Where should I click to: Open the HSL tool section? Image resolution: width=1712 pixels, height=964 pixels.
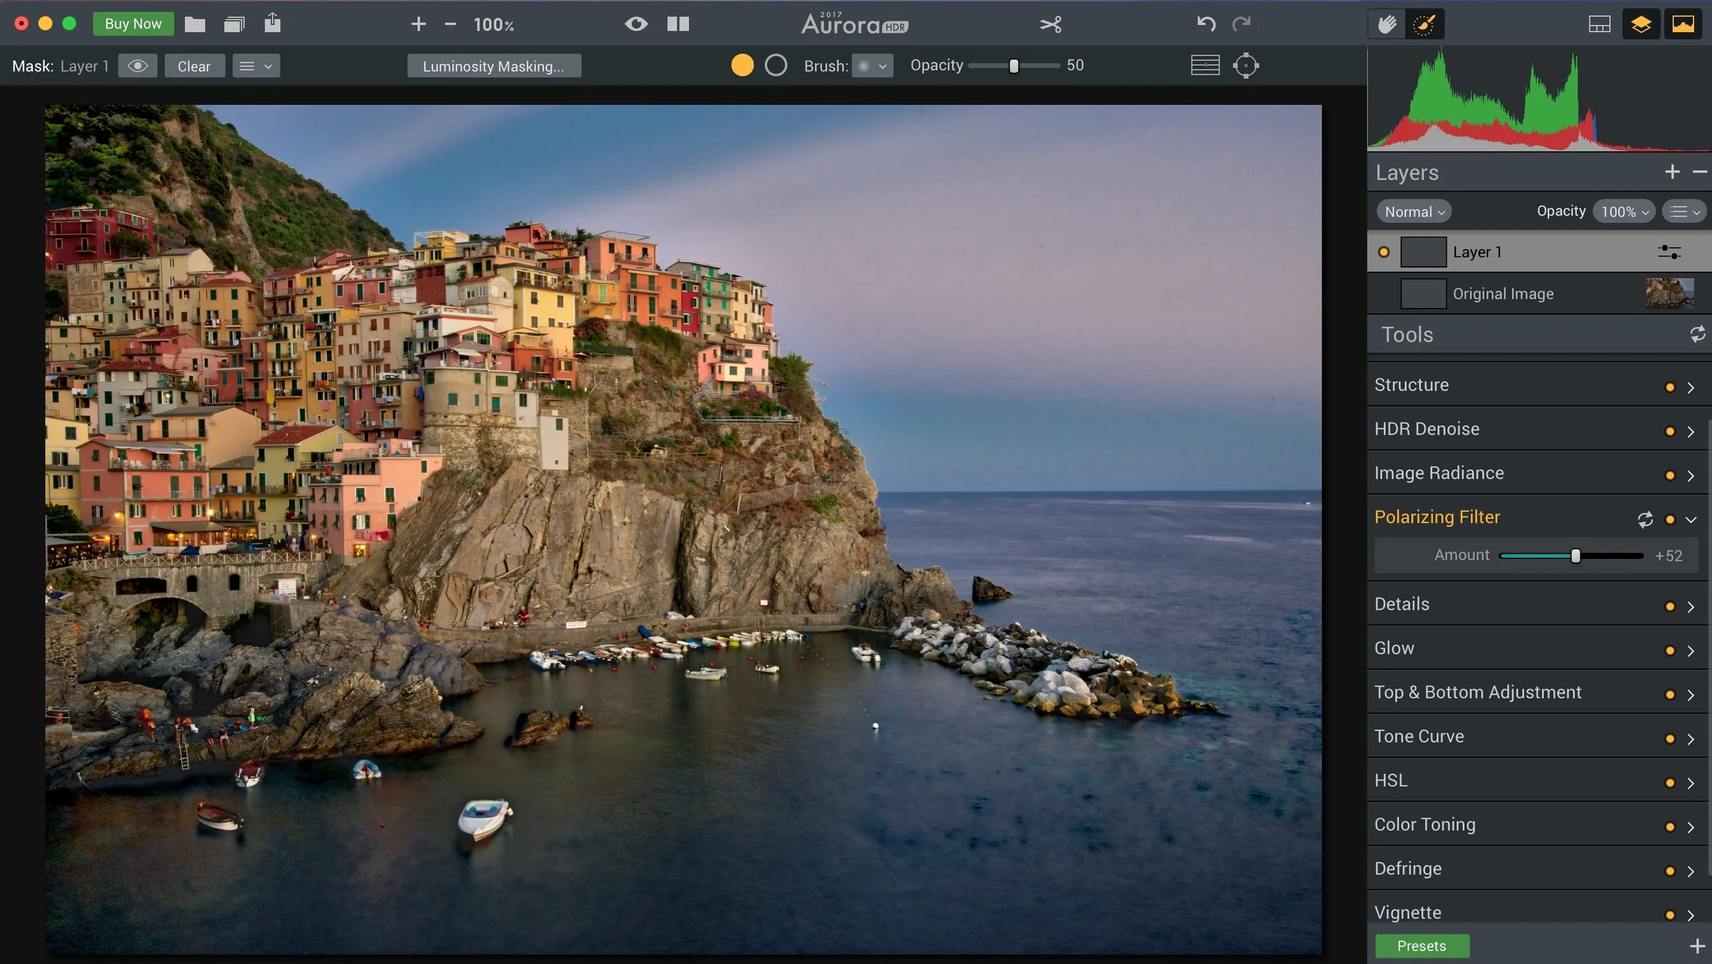point(1391,780)
